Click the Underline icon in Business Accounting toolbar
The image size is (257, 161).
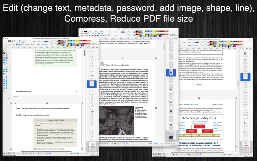(24, 41)
